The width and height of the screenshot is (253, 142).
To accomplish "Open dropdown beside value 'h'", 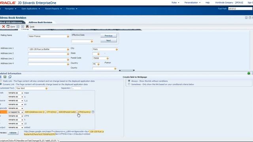I will [16, 120].
